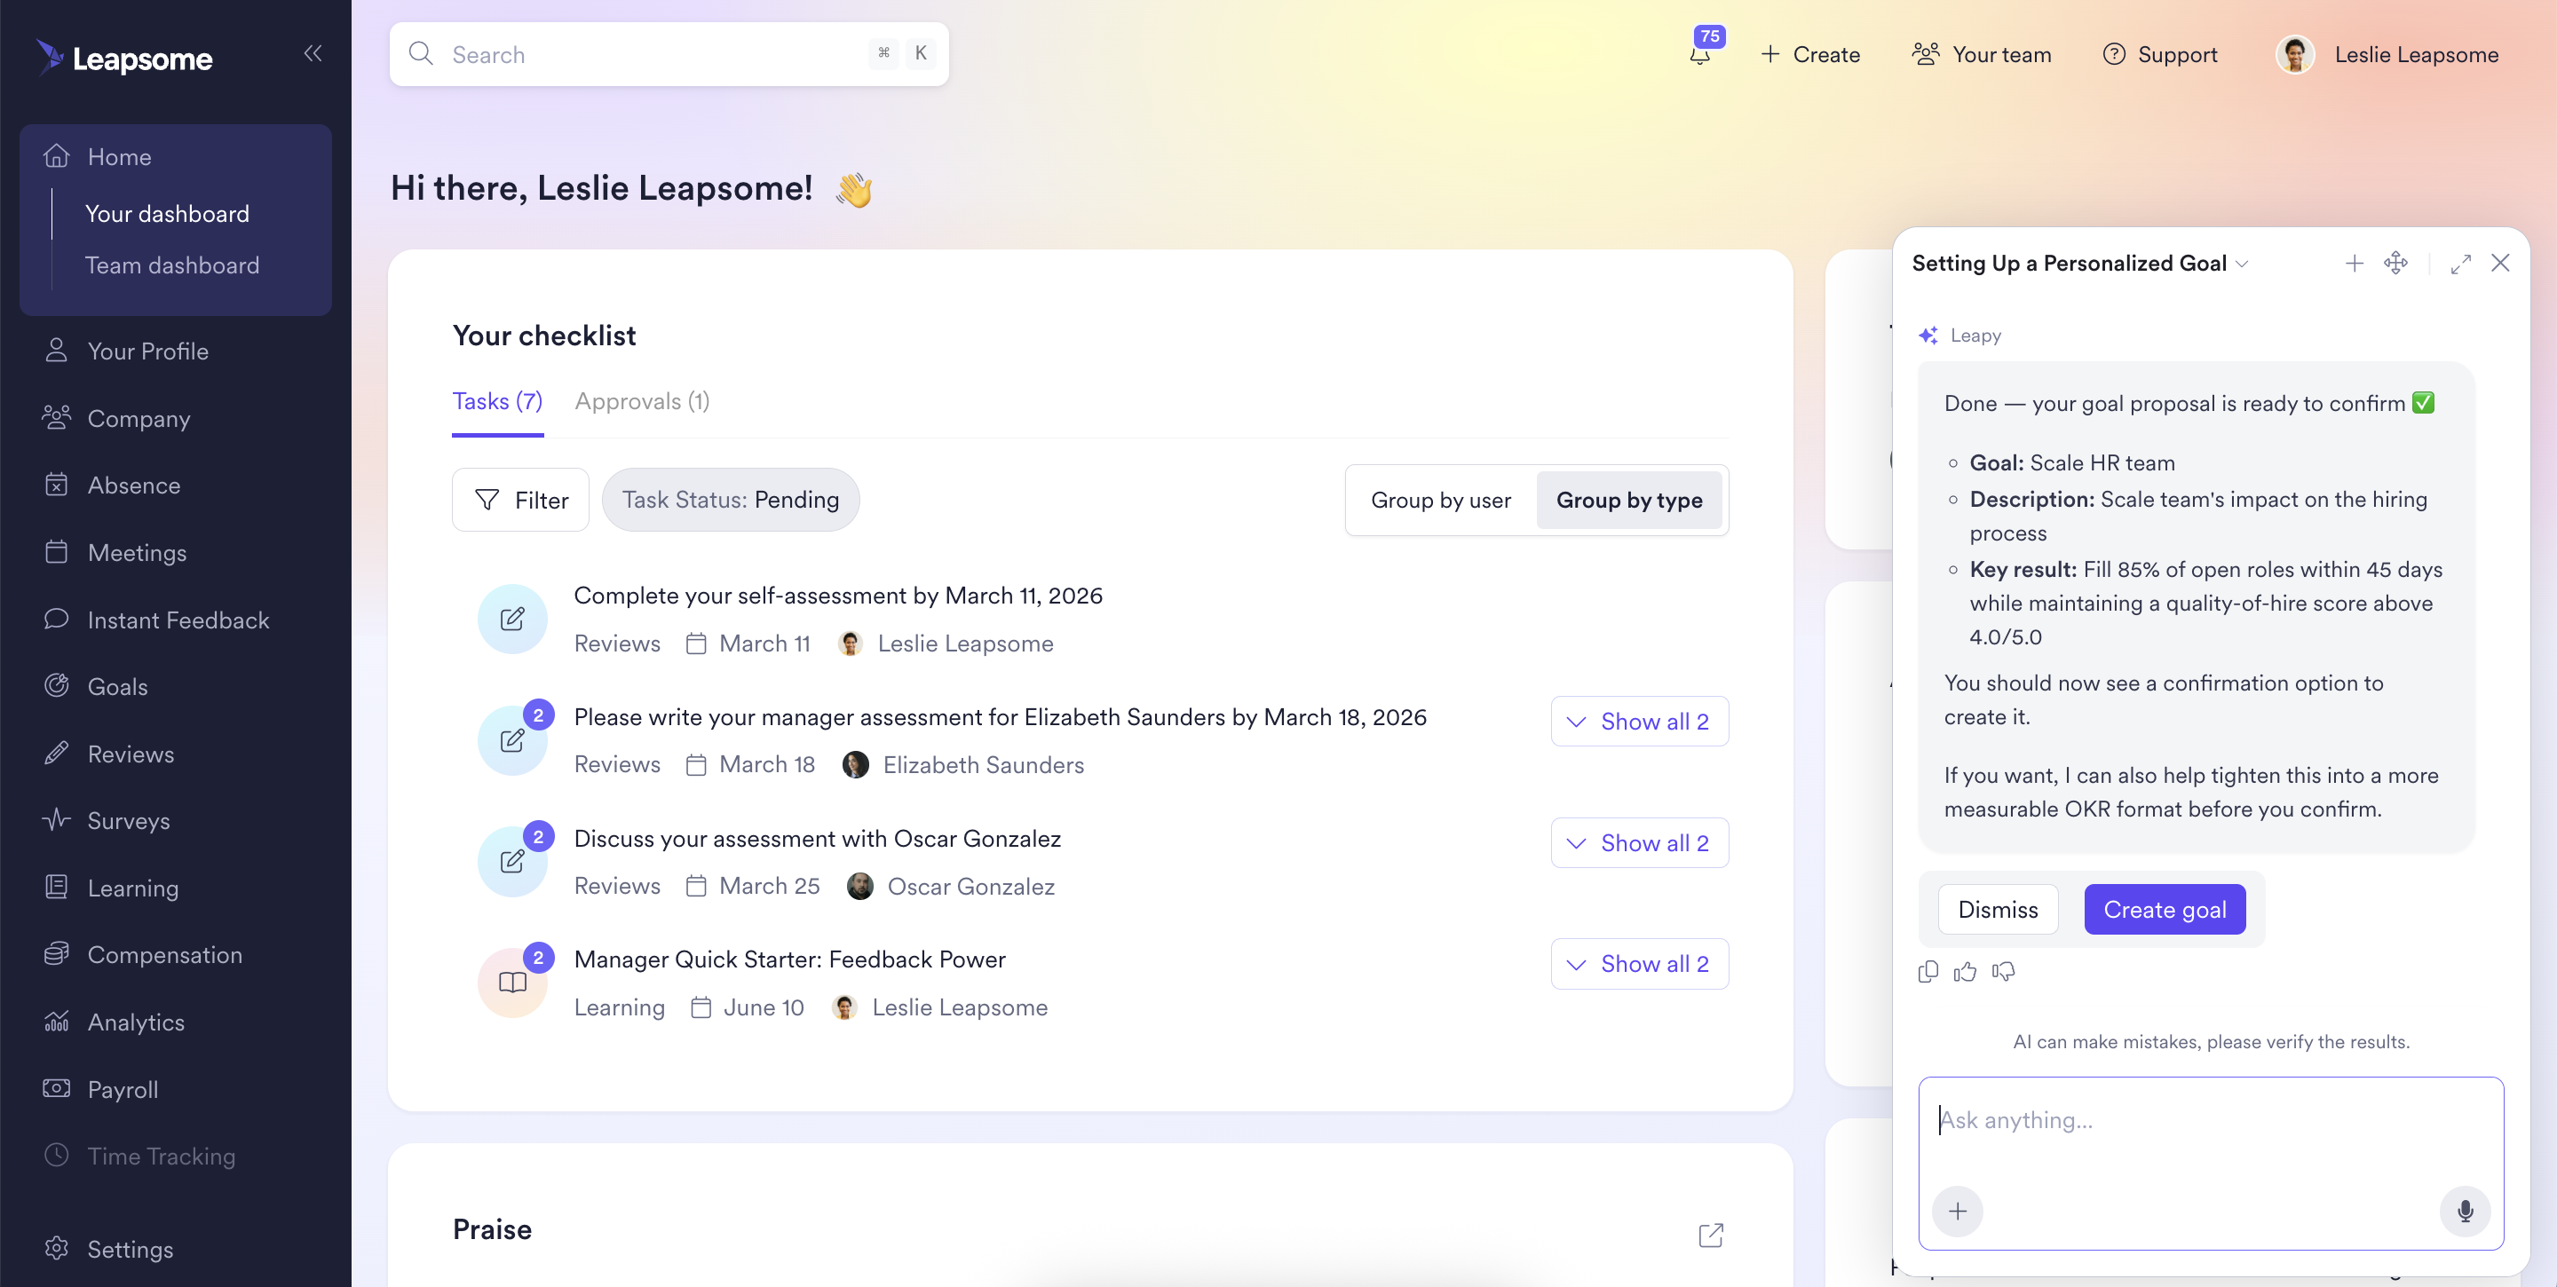Open notifications bell with 75 badge
The image size is (2557, 1287).
pyautogui.click(x=1701, y=51)
